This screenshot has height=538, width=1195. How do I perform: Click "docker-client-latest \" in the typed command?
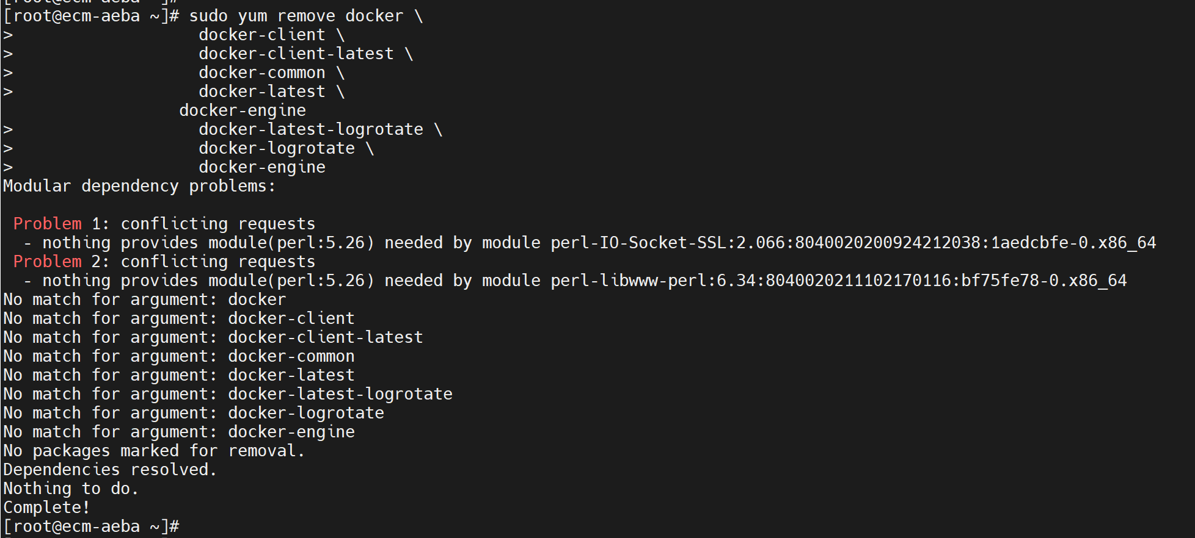tap(305, 54)
